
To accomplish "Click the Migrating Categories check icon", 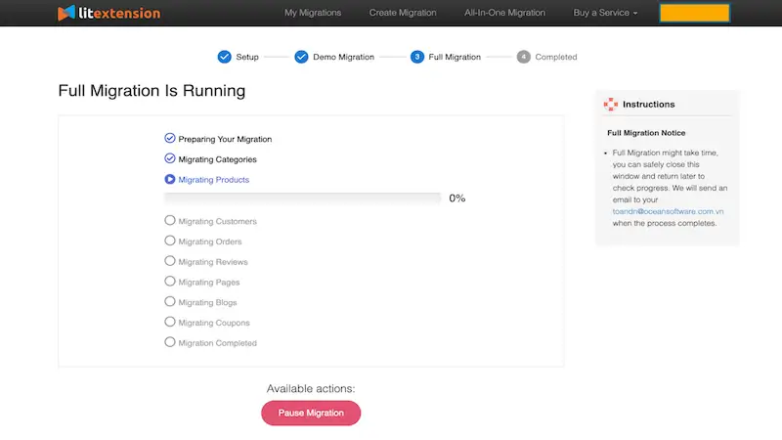I will pos(170,158).
